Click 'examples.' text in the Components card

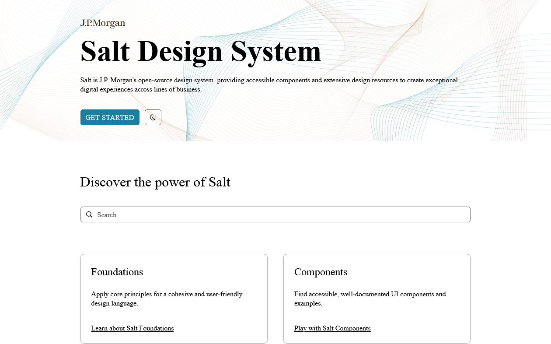(308, 303)
